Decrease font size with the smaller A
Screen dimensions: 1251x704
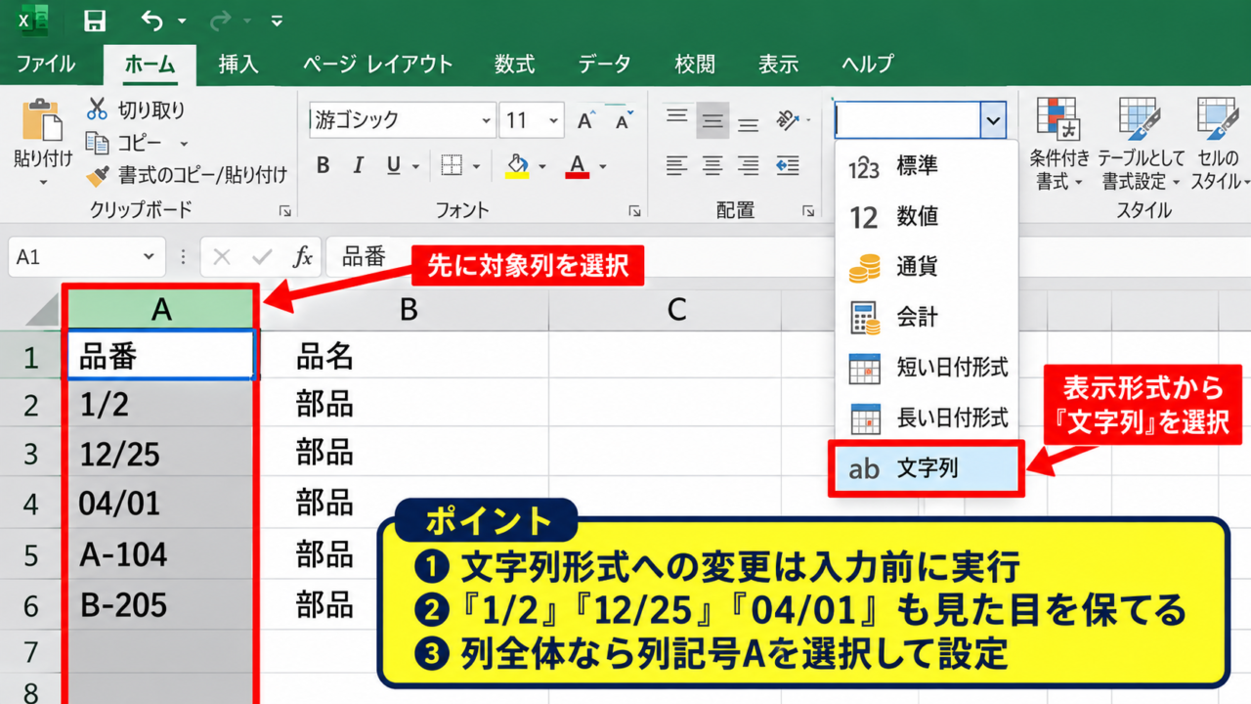(x=623, y=121)
